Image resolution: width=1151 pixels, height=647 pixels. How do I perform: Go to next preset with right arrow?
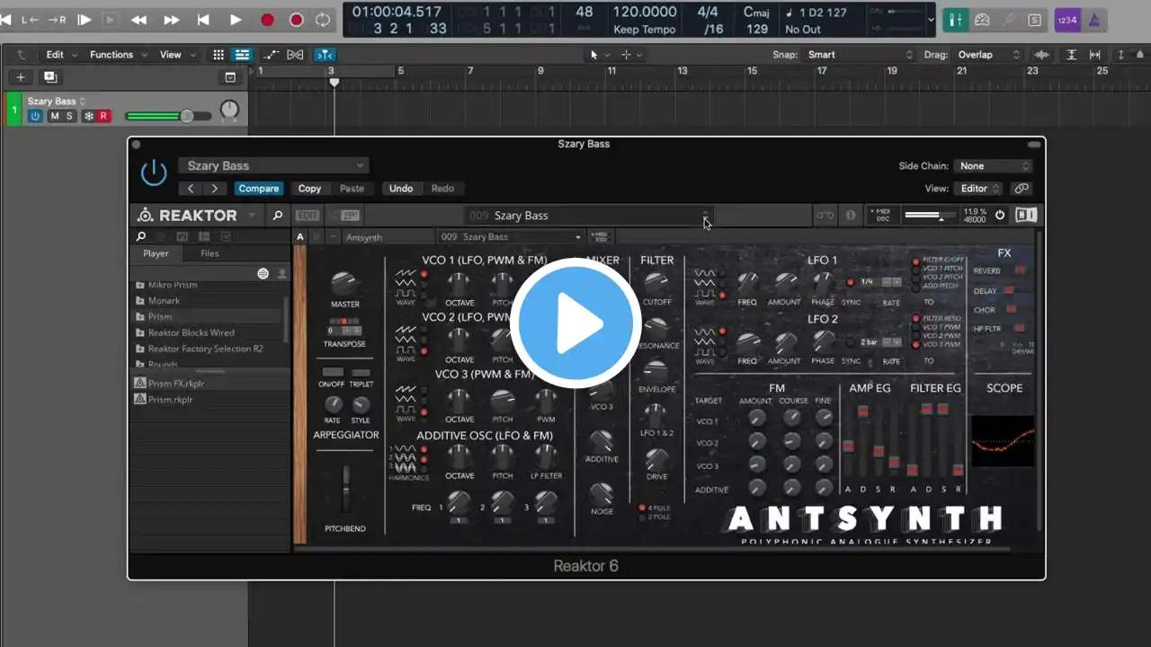coord(214,189)
